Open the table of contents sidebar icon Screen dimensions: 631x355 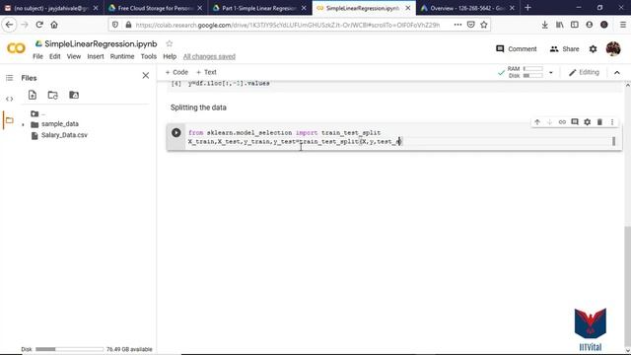coord(9,78)
